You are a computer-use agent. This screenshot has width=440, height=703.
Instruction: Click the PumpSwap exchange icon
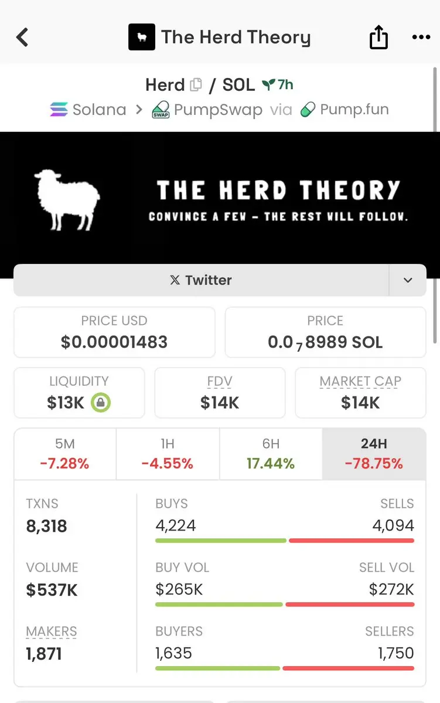(x=161, y=110)
